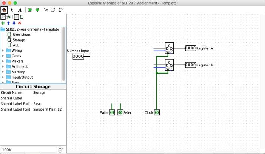Switch to subcircuit appearance view icon
Image resolution: width=265 pixels, height=154 pixels.
coord(22,17)
